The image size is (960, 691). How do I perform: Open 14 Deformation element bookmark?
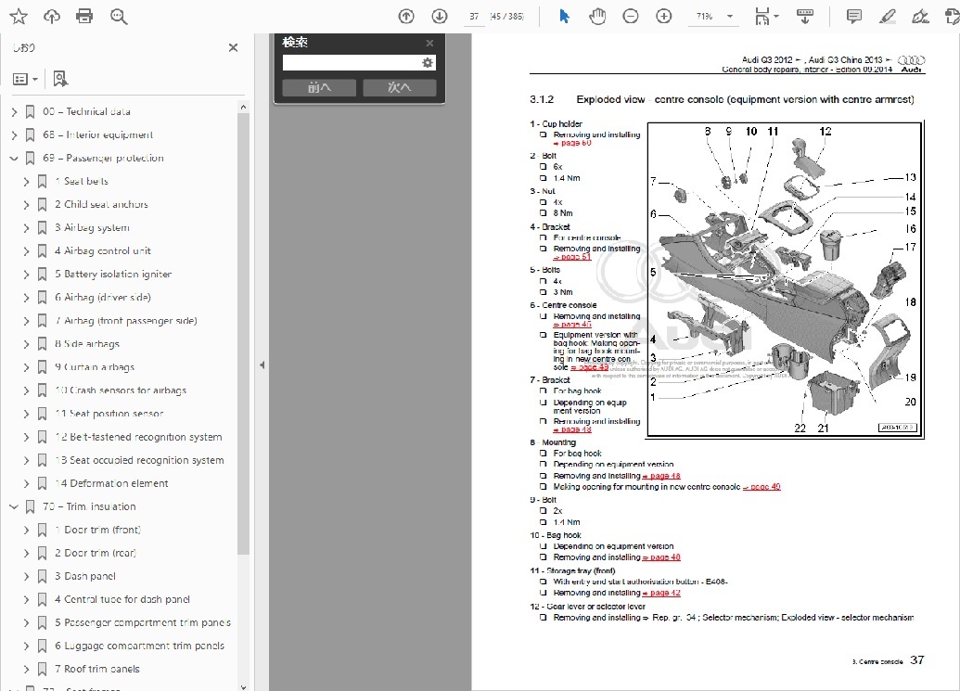(x=110, y=483)
